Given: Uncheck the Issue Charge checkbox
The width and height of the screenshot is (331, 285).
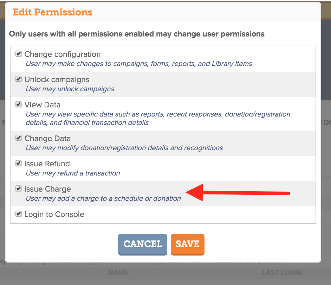Looking at the screenshot, I should (19, 188).
